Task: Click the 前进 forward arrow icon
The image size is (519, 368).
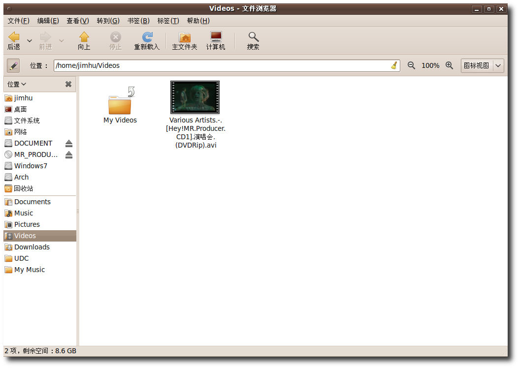Action: tap(46, 37)
